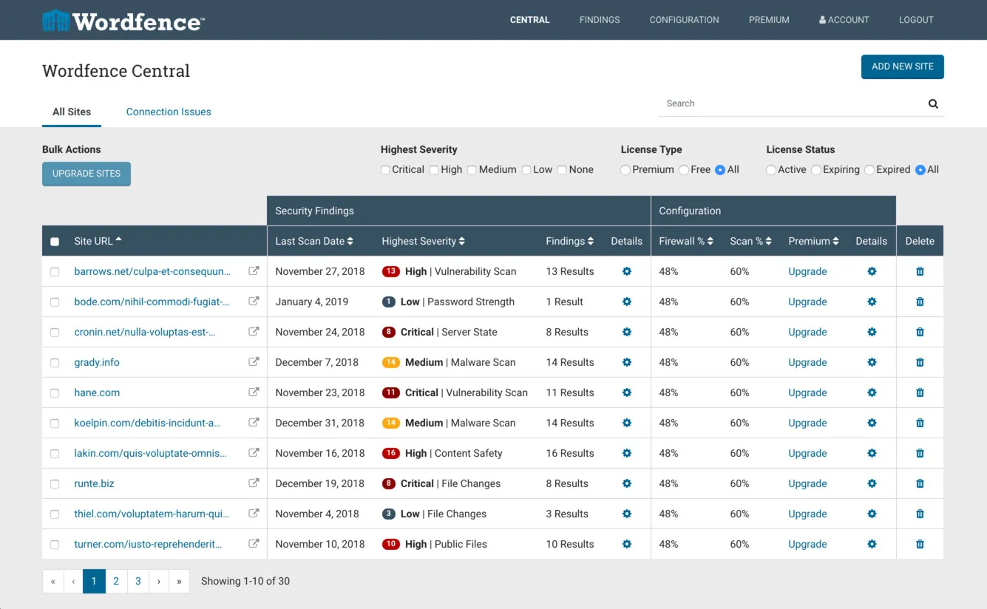Click the configuration gear icon for hane.com
This screenshot has height=609, width=987.
(871, 392)
